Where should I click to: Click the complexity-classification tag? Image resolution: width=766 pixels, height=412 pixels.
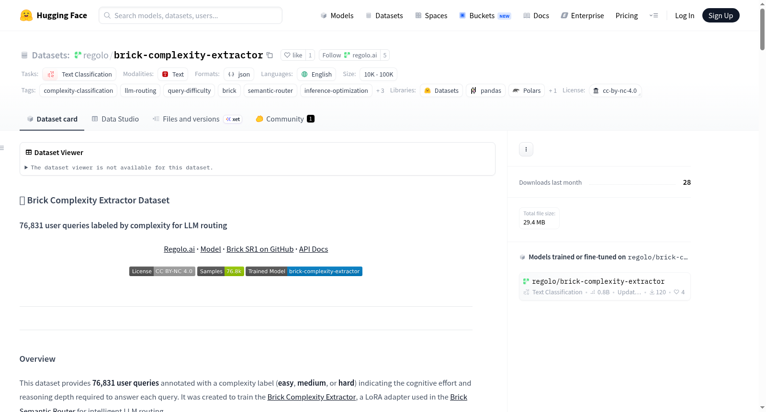point(79,90)
